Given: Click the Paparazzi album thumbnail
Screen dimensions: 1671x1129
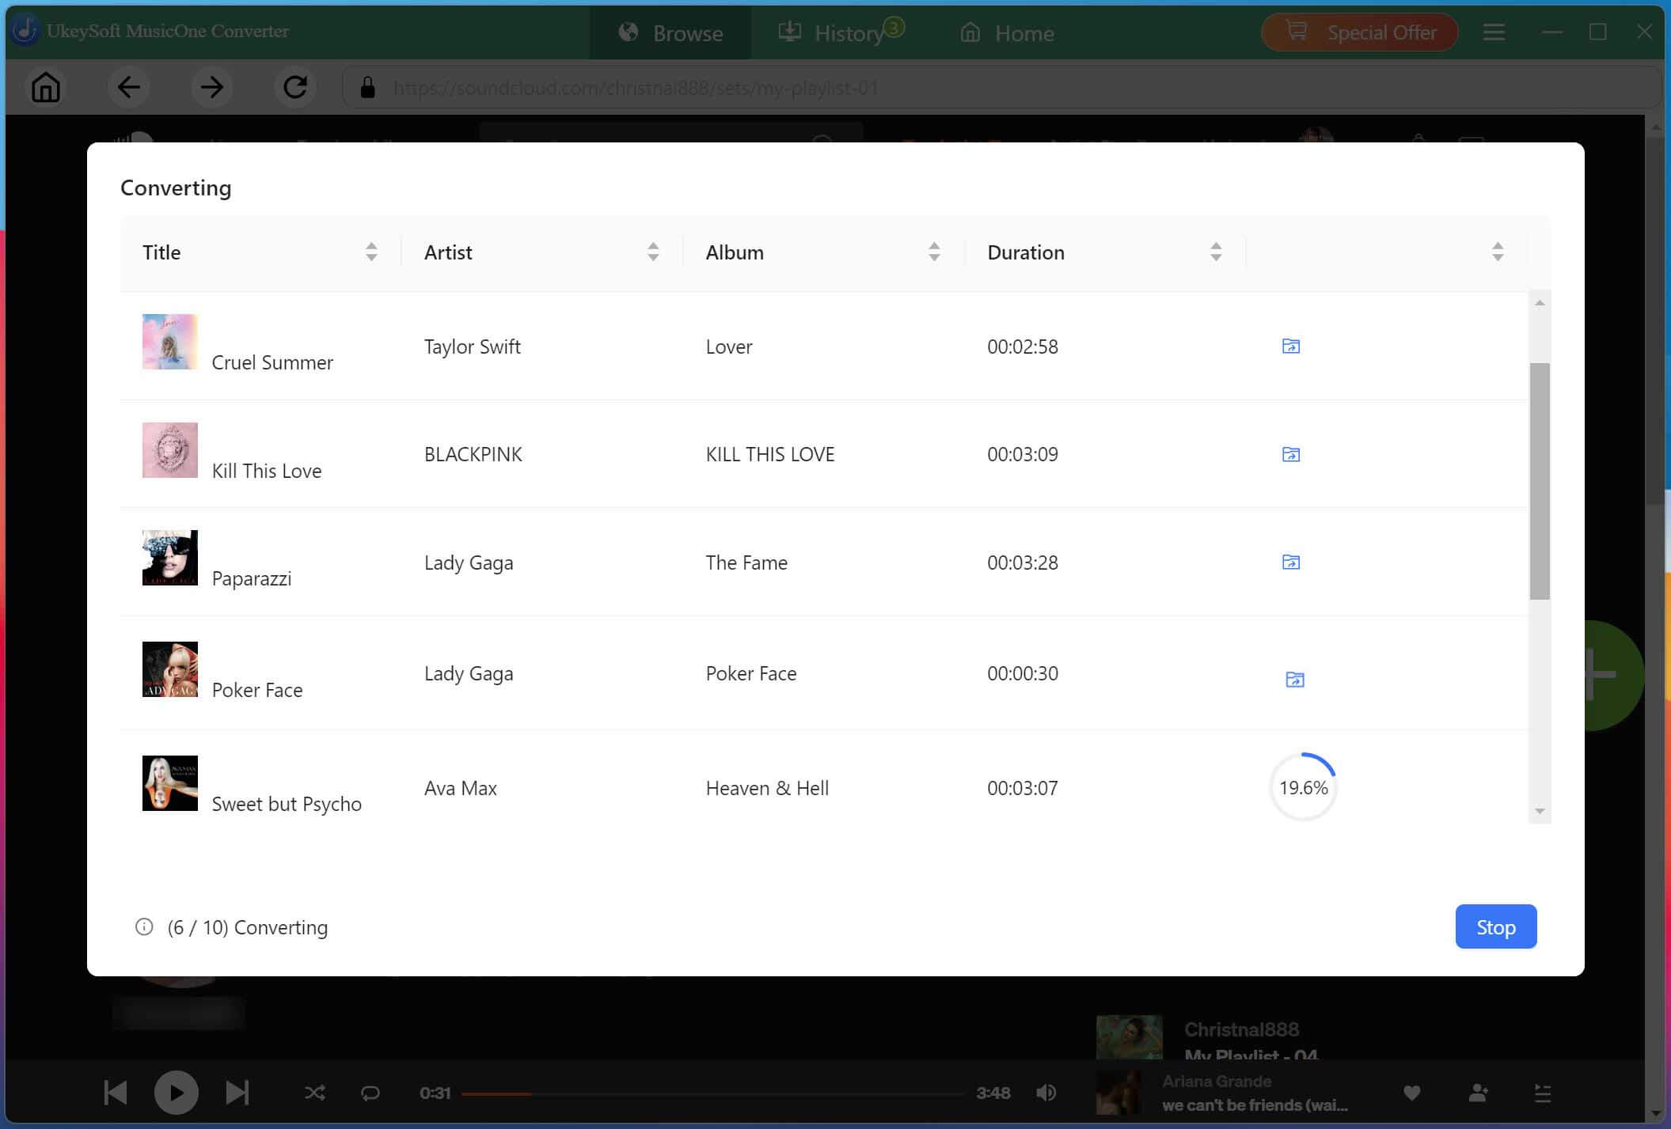Looking at the screenshot, I should 169,558.
